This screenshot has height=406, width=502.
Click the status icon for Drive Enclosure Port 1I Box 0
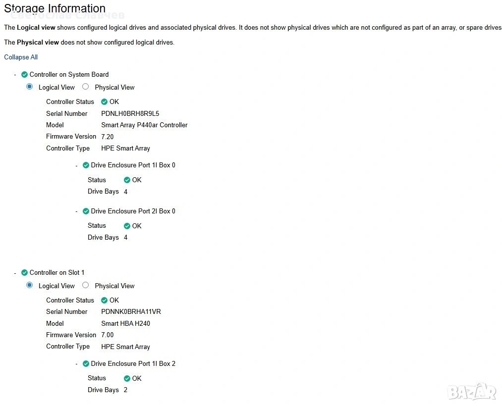pyautogui.click(x=86, y=165)
